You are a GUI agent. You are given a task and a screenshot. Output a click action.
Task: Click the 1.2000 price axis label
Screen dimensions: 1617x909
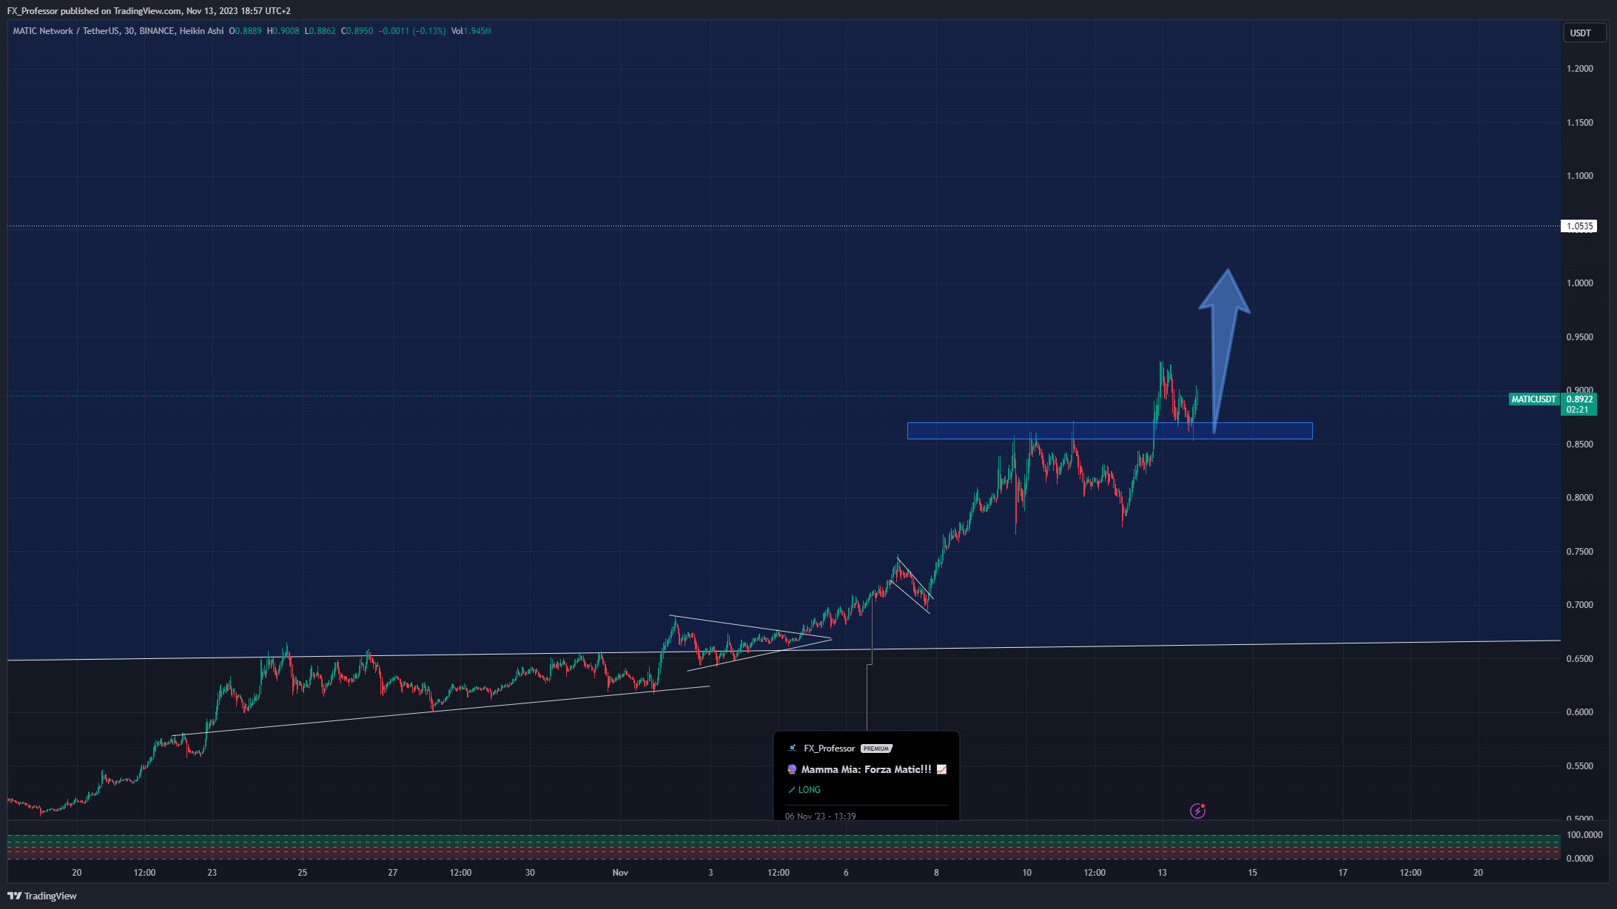click(1580, 69)
